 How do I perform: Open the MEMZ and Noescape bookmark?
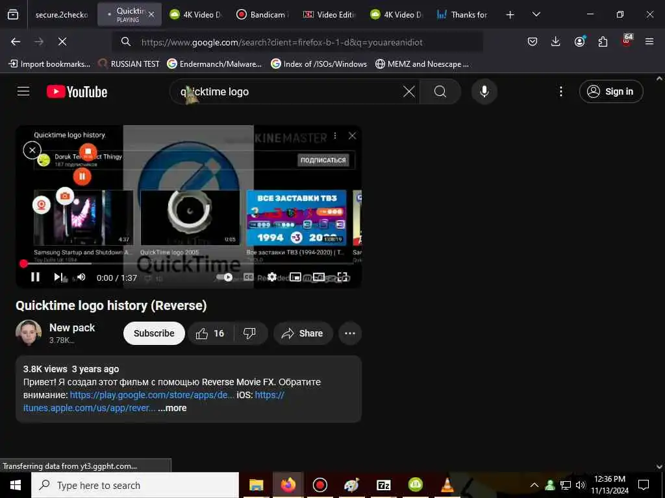[x=422, y=64]
